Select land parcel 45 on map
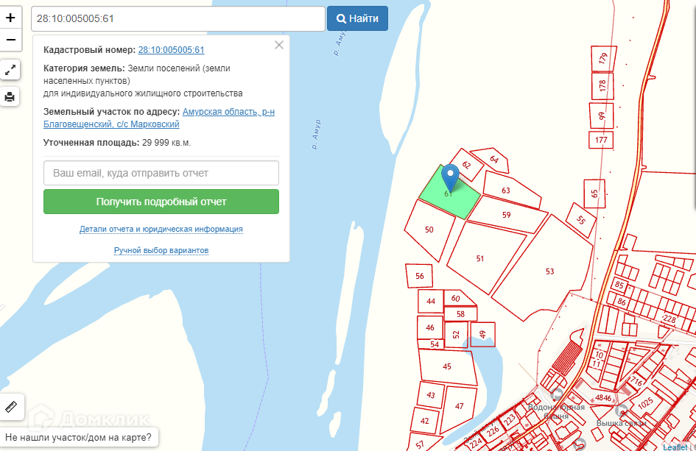696x451 pixels. (x=446, y=366)
